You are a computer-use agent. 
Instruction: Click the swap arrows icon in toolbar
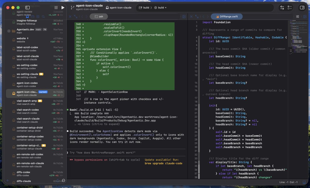click(x=282, y=8)
